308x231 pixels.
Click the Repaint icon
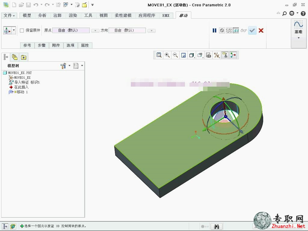(x=183, y=55)
